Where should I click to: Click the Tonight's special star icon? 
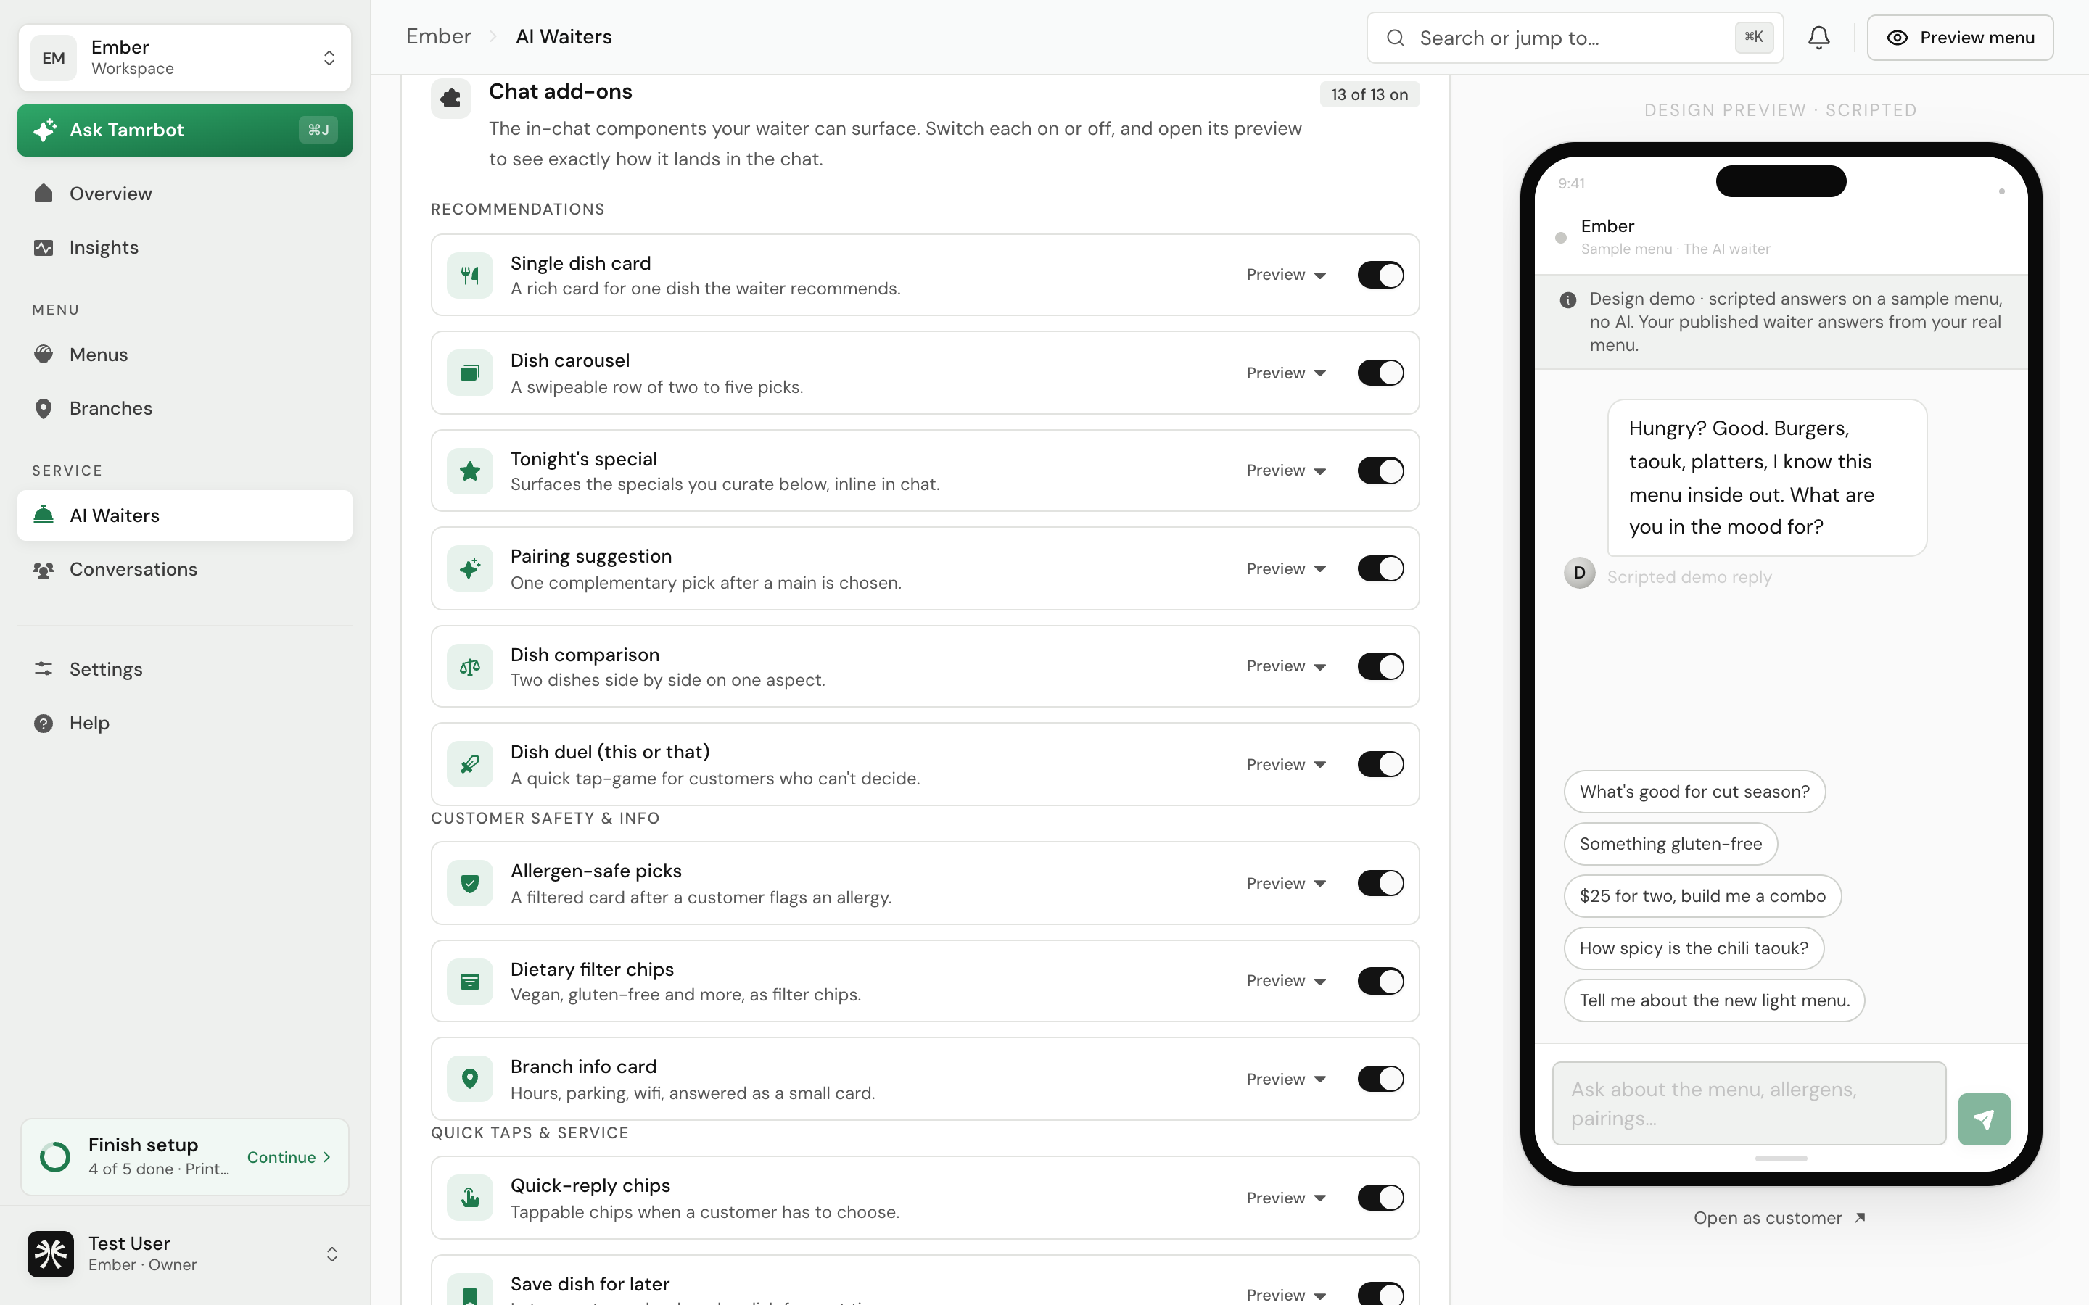pyautogui.click(x=469, y=471)
